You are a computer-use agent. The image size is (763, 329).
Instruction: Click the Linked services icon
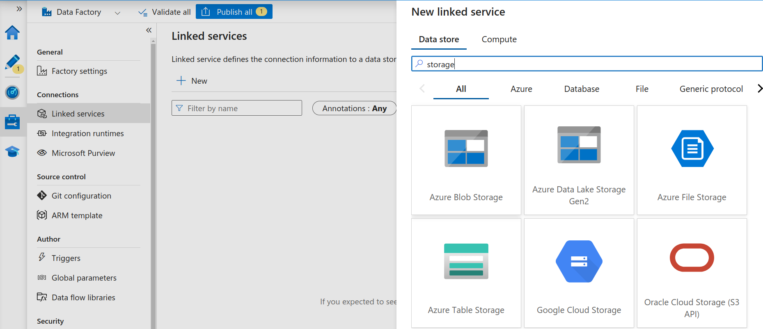42,114
